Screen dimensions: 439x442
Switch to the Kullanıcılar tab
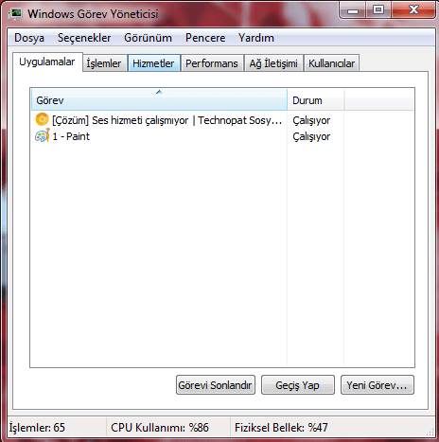pos(331,63)
